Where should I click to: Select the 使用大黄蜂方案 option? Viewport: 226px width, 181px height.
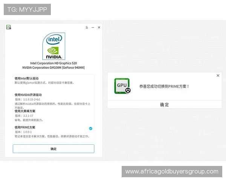point(53,115)
